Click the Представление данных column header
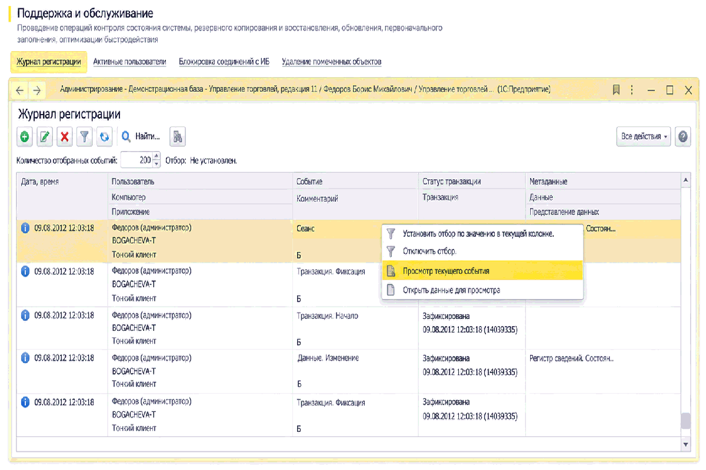This screenshot has height=470, width=706. click(x=602, y=211)
